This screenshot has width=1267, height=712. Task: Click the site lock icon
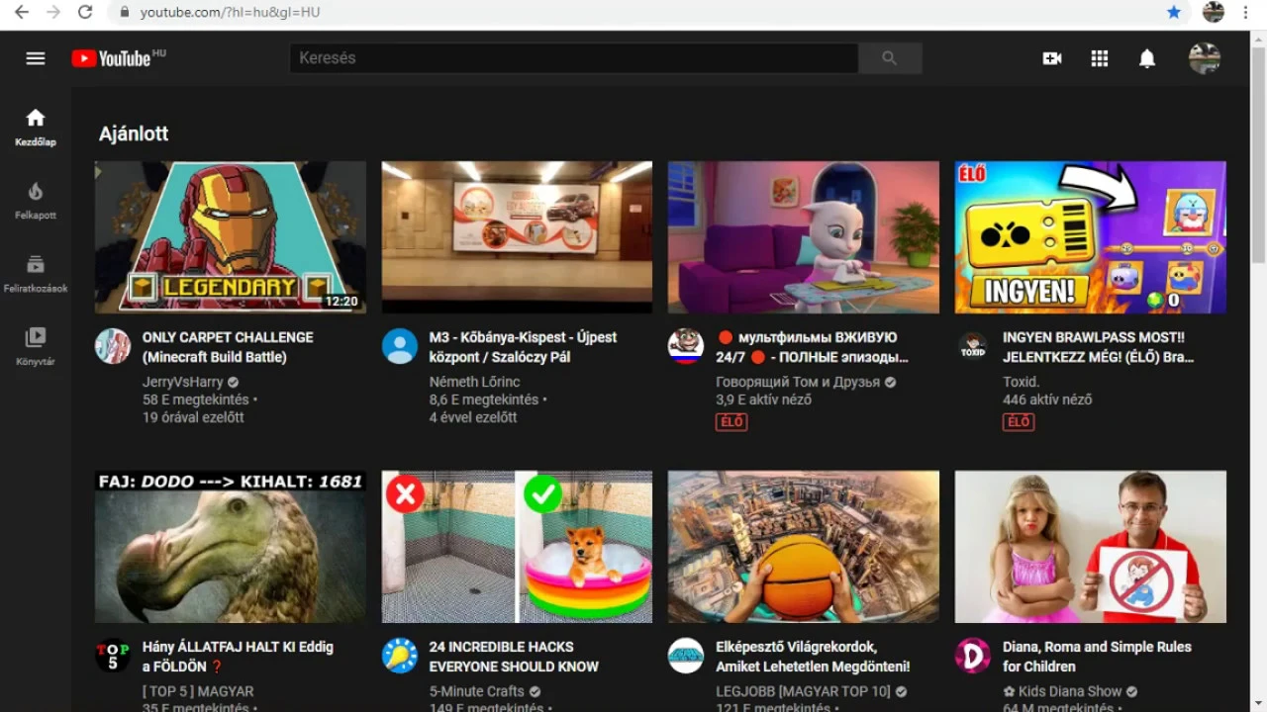pos(125,12)
